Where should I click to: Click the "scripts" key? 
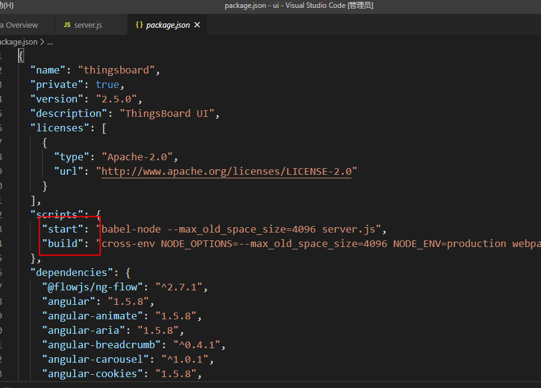pyautogui.click(x=57, y=214)
